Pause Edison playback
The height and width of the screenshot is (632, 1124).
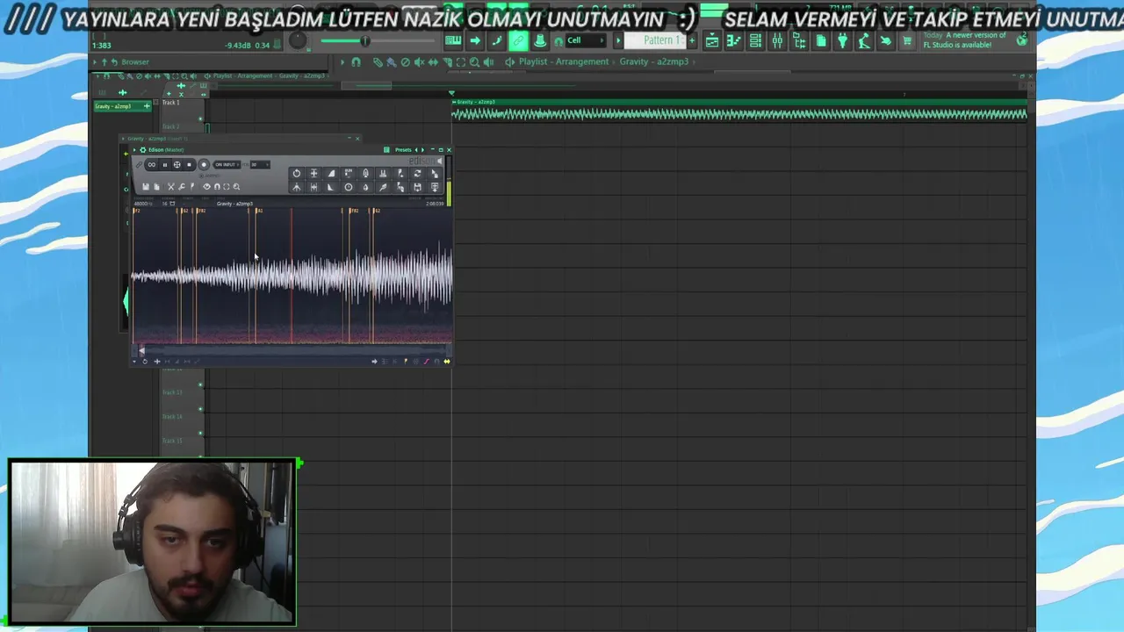pyautogui.click(x=164, y=165)
